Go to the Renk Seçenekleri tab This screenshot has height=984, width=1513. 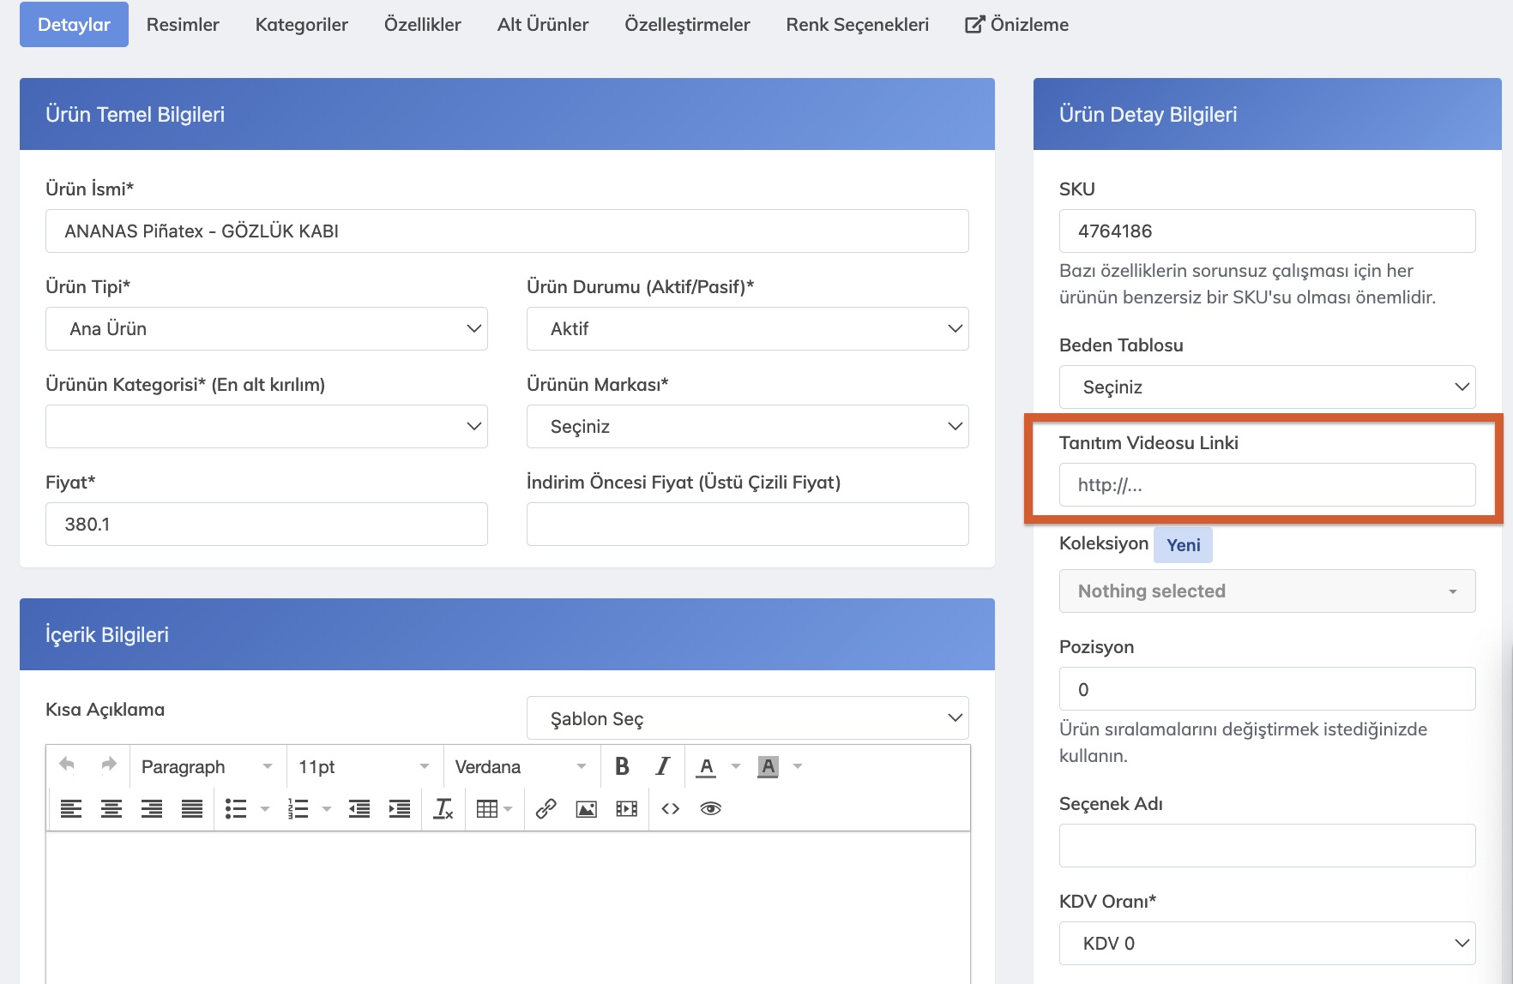[857, 25]
